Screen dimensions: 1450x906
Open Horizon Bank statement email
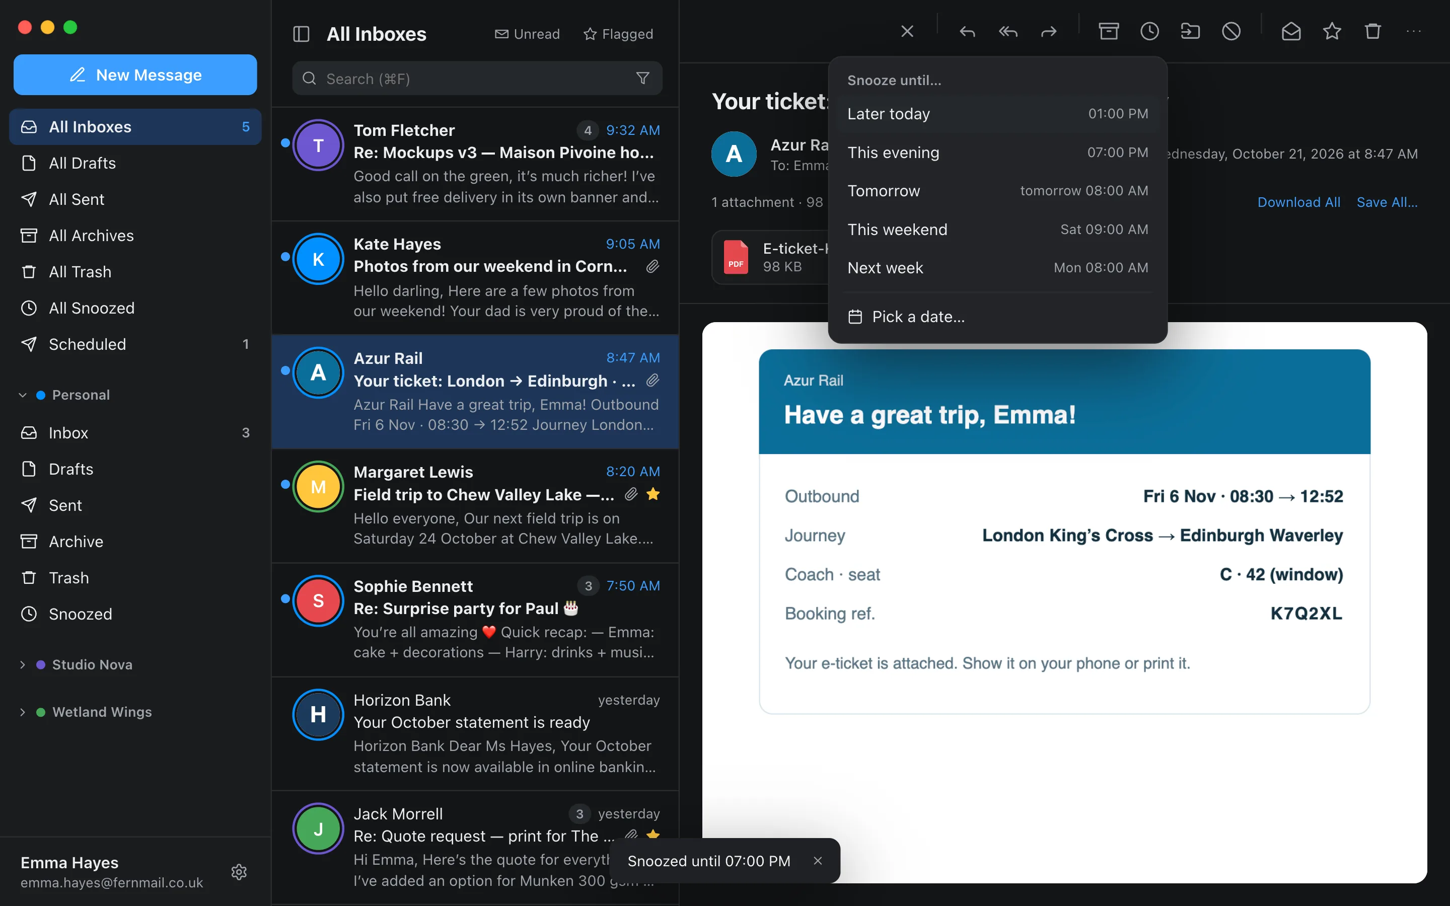tap(475, 733)
